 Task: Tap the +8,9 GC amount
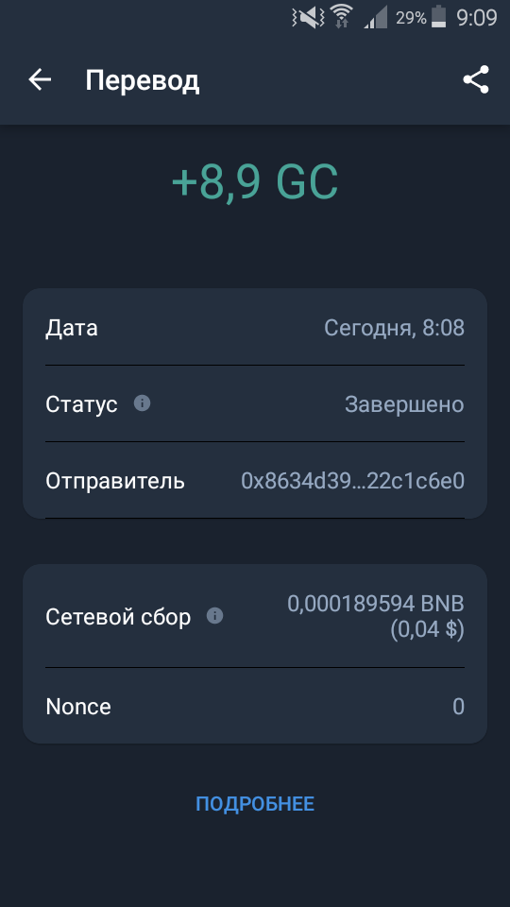tap(255, 181)
